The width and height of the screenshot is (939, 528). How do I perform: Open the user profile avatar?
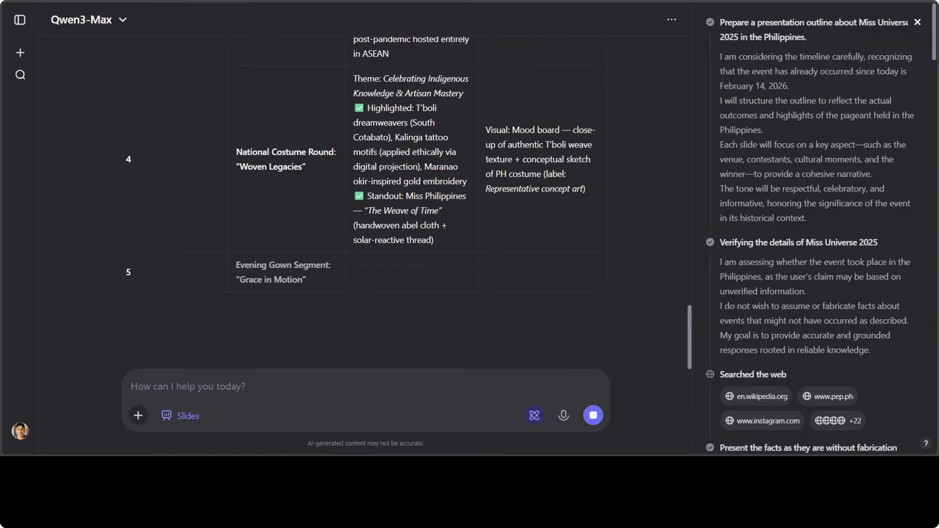pyautogui.click(x=20, y=431)
